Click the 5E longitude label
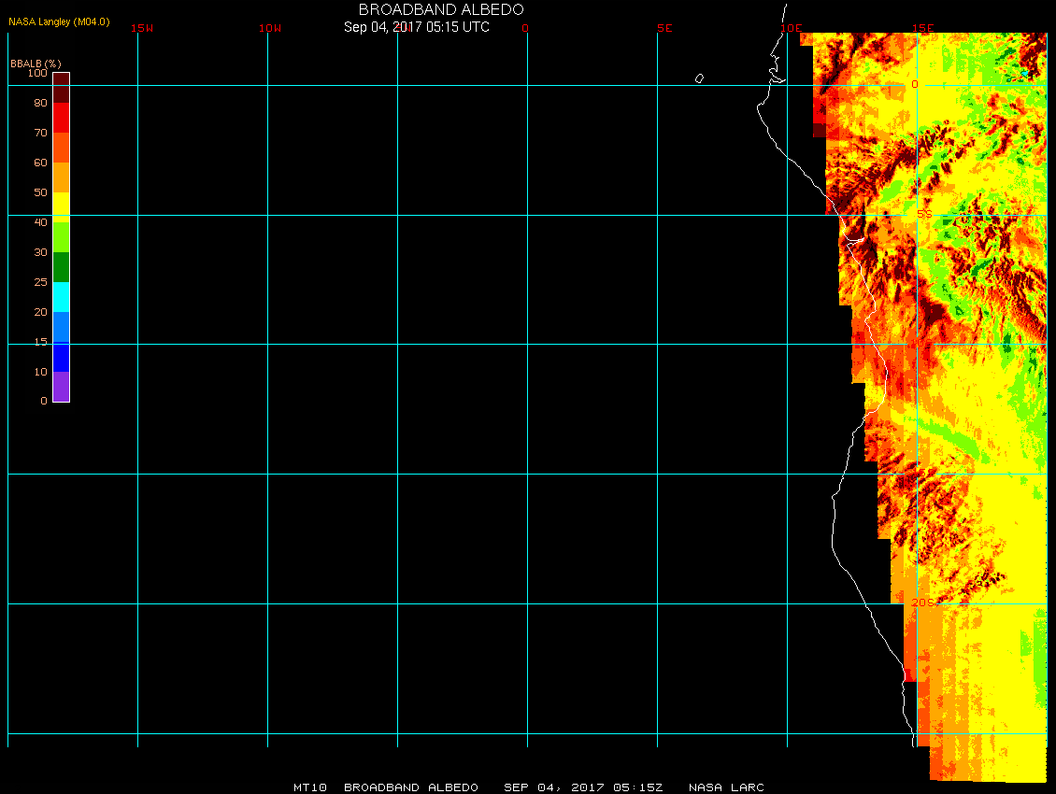 [664, 28]
